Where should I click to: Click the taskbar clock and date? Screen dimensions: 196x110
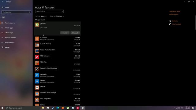(187, 108)
